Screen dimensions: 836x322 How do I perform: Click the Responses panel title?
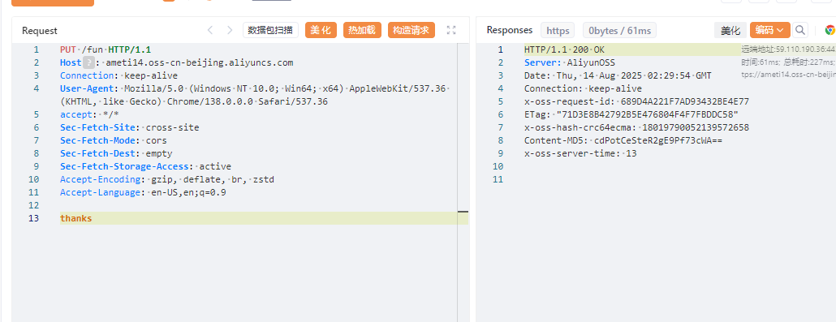[x=509, y=30]
